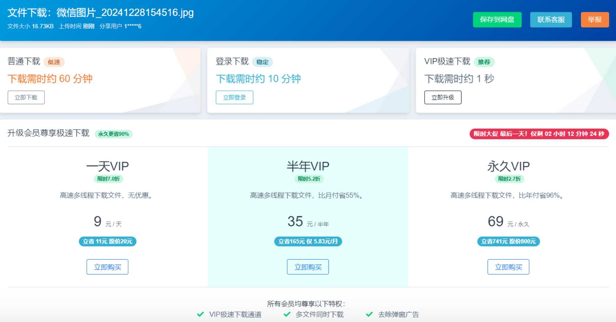Click the 限时大促 countdown banner
This screenshot has height=322, width=616.
[x=539, y=134]
